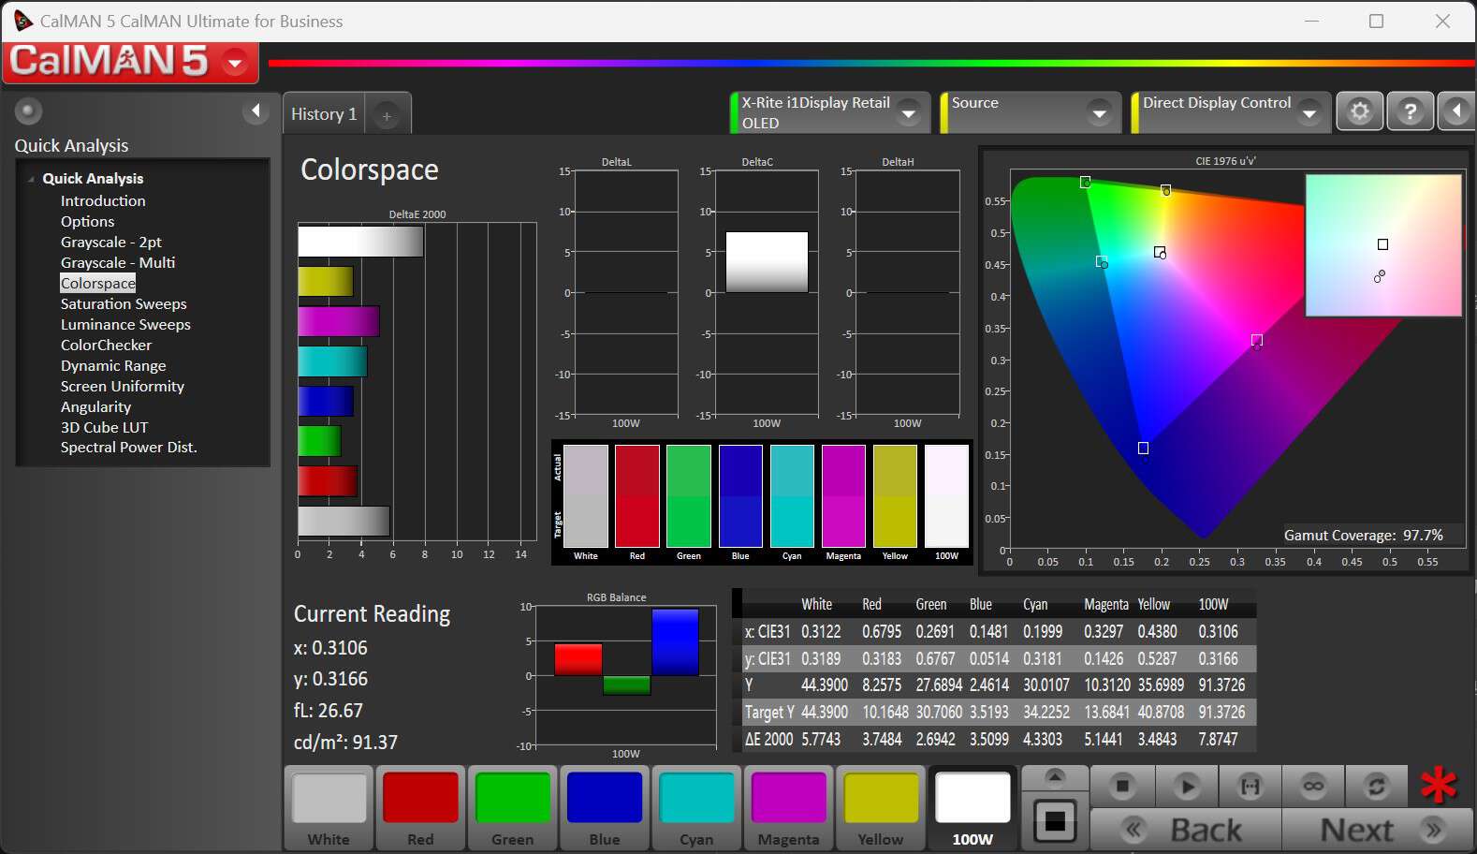Click the refresh cycle icon
The width and height of the screenshot is (1477, 854).
[x=1376, y=787]
